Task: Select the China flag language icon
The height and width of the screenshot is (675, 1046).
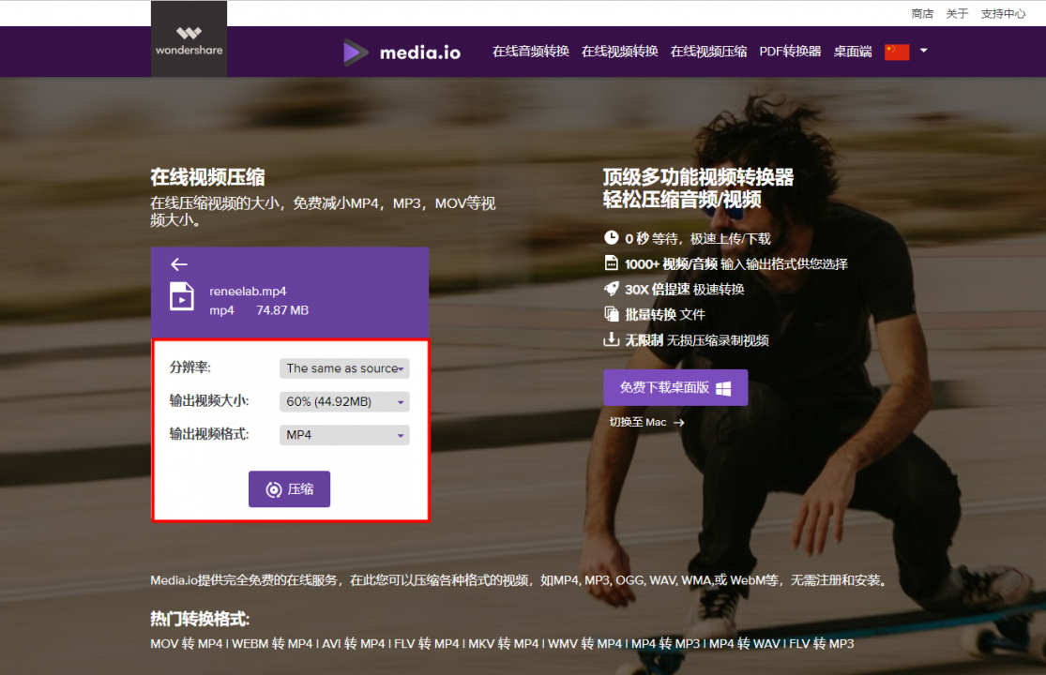Action: click(x=897, y=52)
